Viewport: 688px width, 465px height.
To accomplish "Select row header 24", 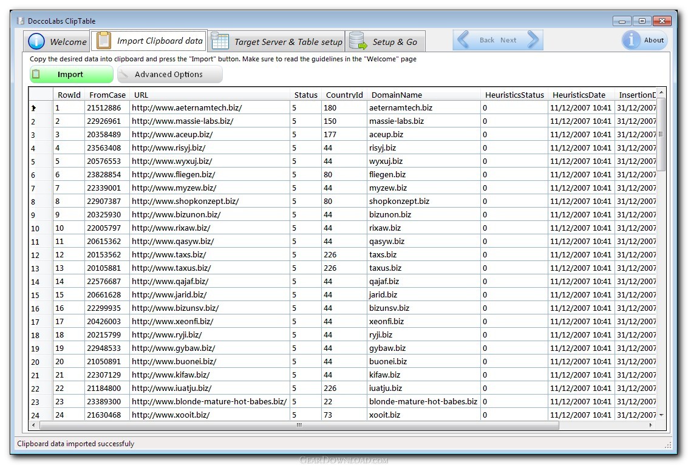I will pyautogui.click(x=41, y=415).
